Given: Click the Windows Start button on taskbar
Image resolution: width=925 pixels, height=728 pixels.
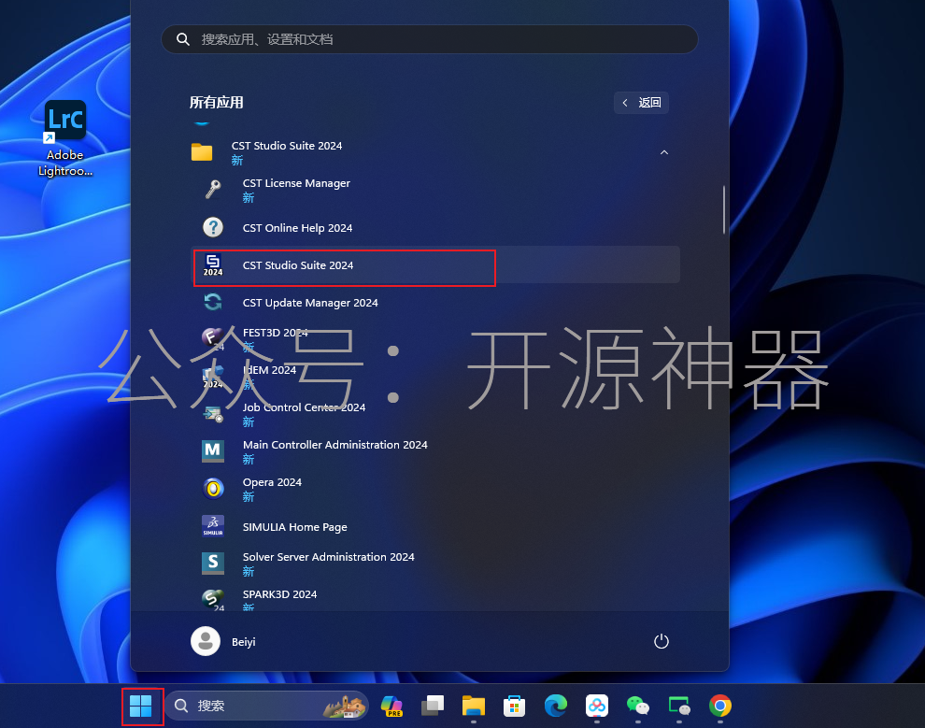Looking at the screenshot, I should pyautogui.click(x=141, y=706).
